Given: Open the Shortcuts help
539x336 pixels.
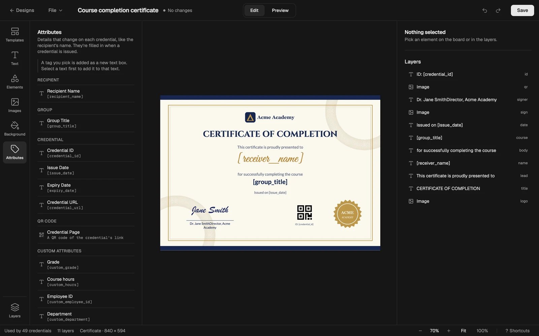Looking at the screenshot, I should pyautogui.click(x=517, y=331).
